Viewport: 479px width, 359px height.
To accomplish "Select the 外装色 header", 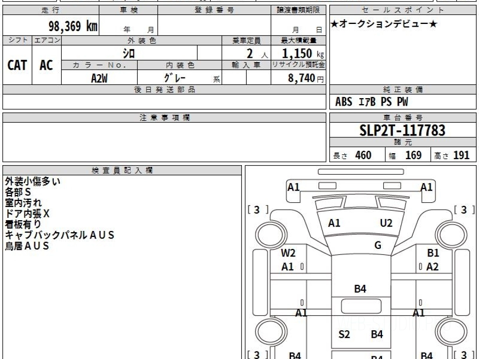I will 142,40.
